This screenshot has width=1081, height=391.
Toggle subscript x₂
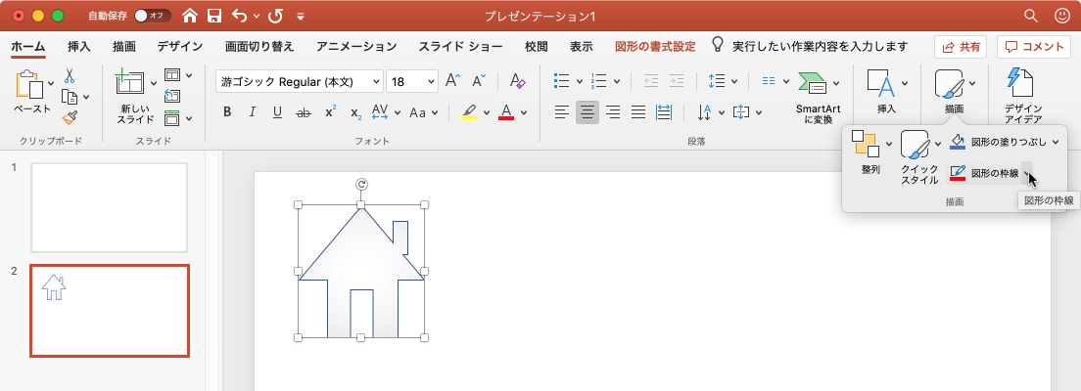(355, 112)
